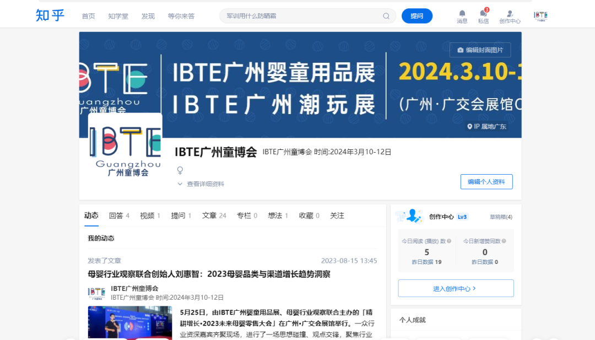Click 发表了文章 label

pos(104,261)
